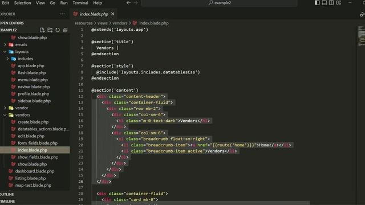The image size is (365, 205).
Task: Click the Blade file icon on editor tab
Action: pos(75,14)
